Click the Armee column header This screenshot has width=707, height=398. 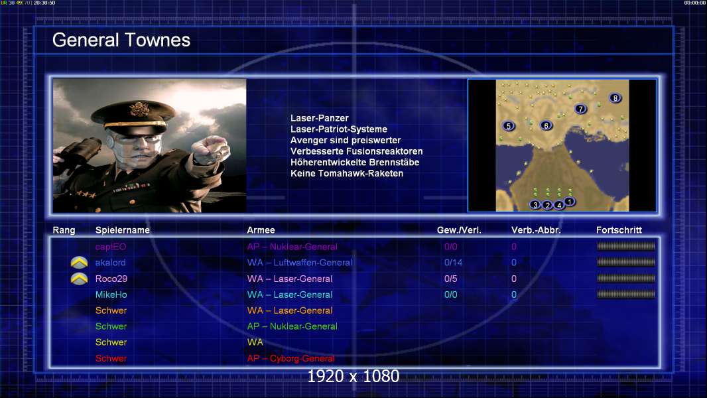click(x=261, y=230)
